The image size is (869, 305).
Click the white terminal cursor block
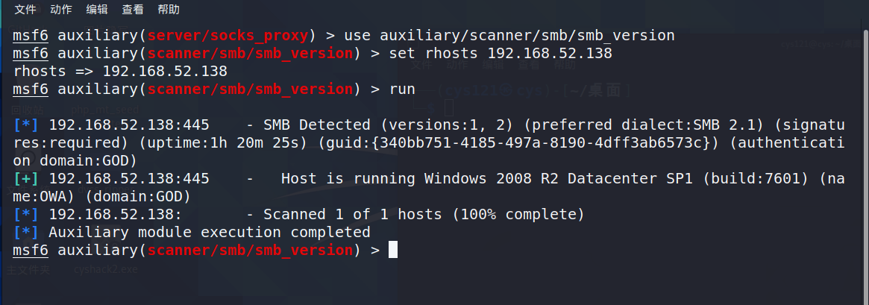393,250
